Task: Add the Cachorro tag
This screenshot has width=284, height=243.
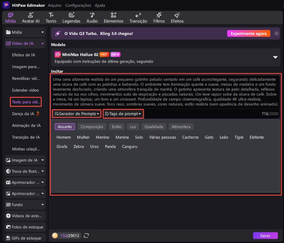Action: coord(190,137)
